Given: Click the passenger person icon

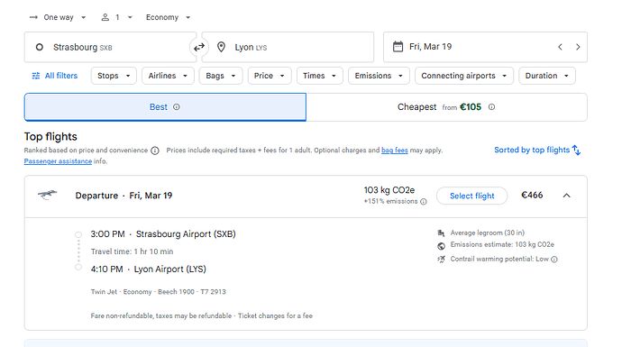Looking at the screenshot, I should 105,17.
